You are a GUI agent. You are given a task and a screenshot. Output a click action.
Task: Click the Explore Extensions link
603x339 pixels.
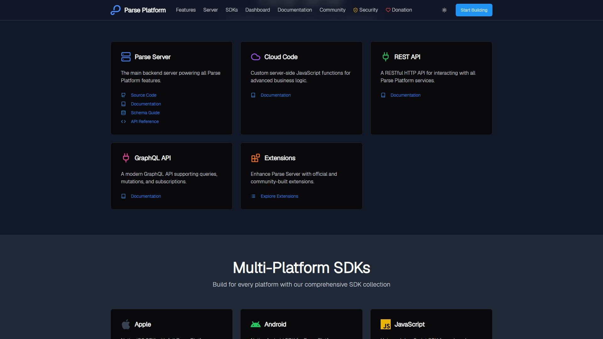(279, 196)
